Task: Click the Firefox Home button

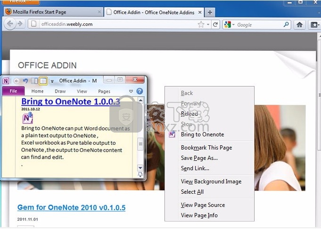Action: [300, 24]
